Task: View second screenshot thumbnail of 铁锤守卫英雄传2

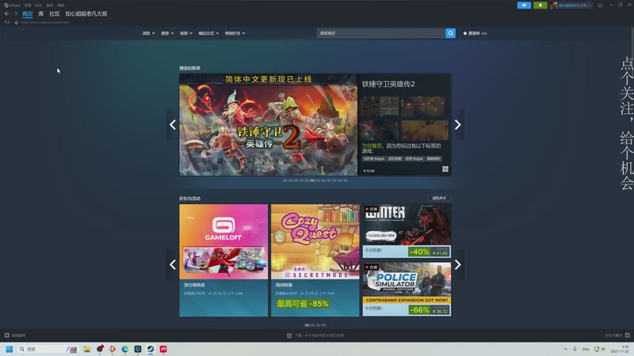Action: [425, 107]
